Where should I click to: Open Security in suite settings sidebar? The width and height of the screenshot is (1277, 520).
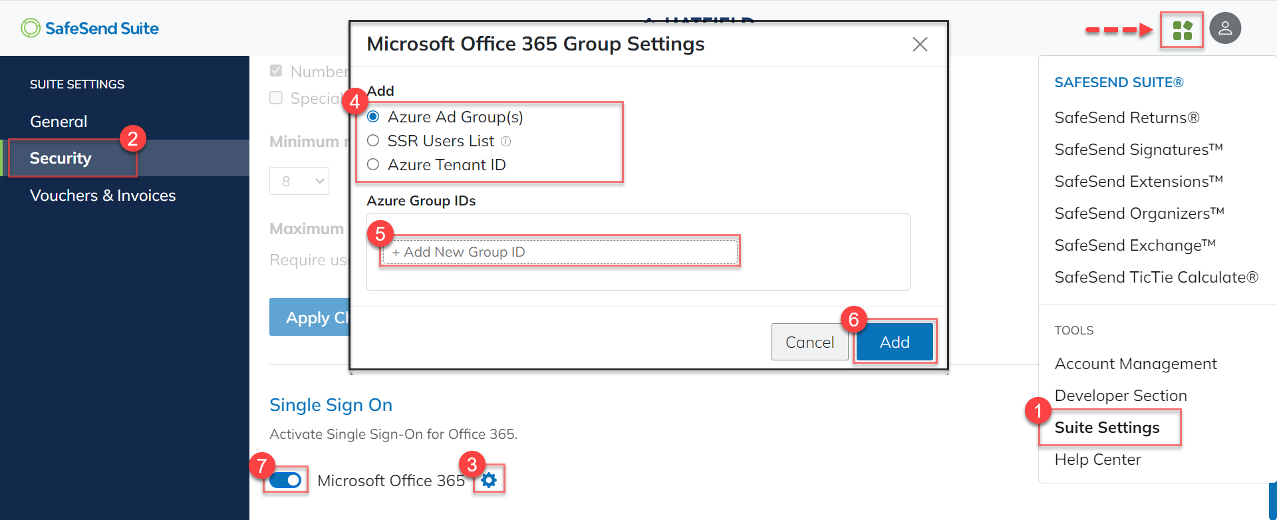[61, 158]
